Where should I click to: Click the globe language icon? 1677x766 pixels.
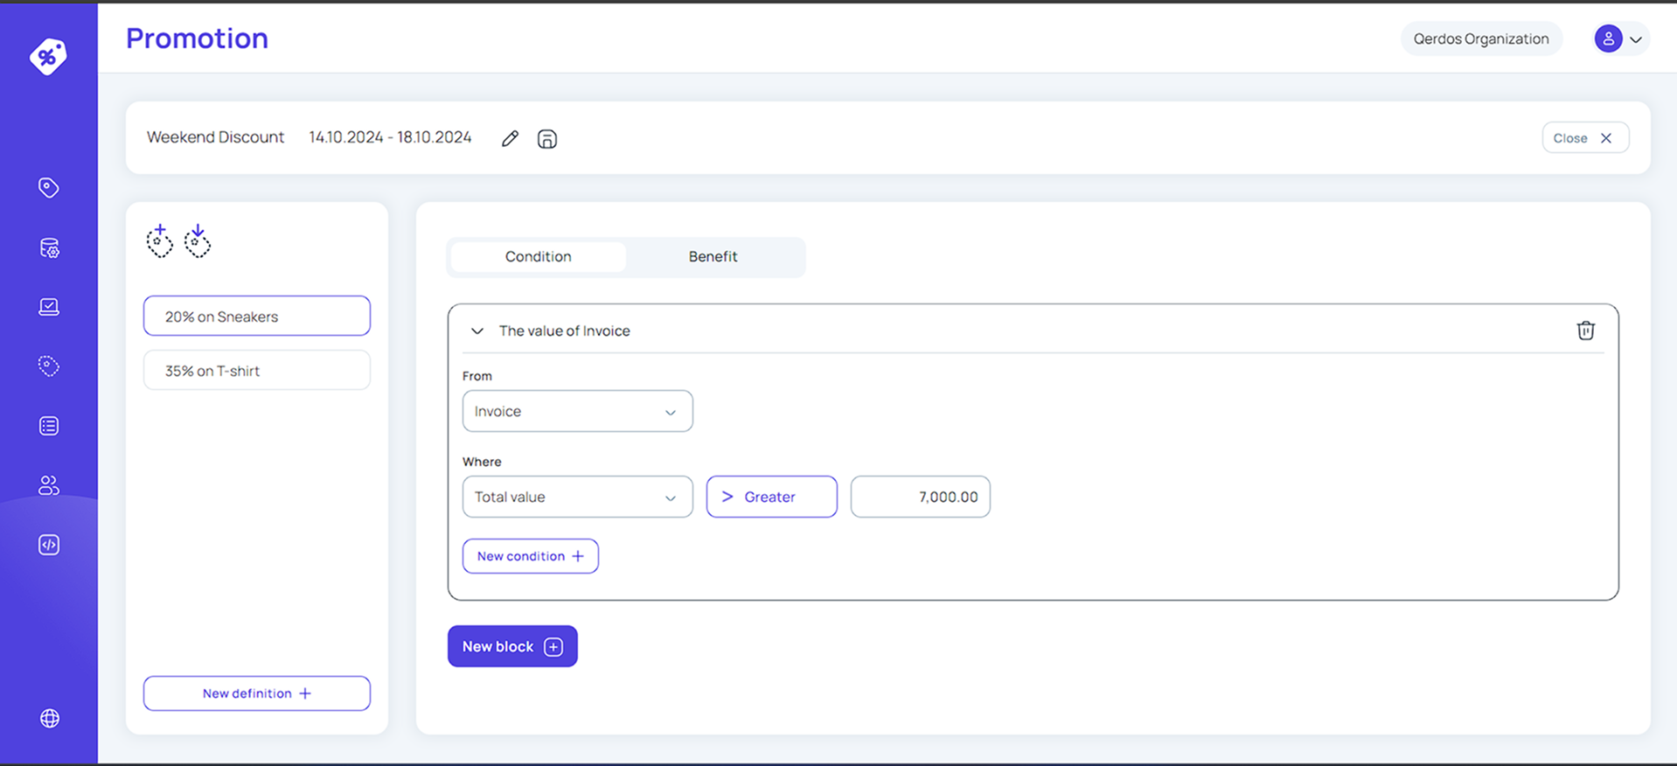click(x=50, y=718)
